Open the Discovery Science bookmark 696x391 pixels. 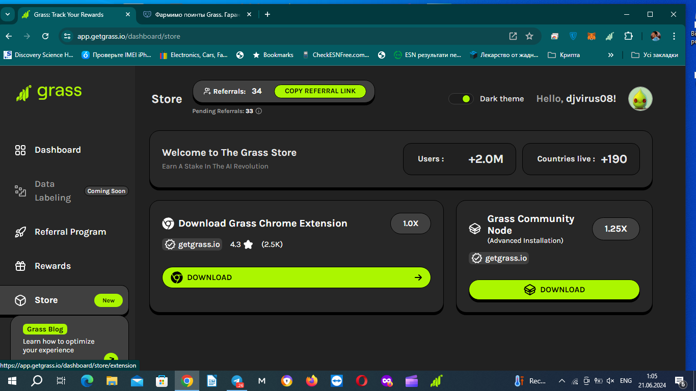39,55
